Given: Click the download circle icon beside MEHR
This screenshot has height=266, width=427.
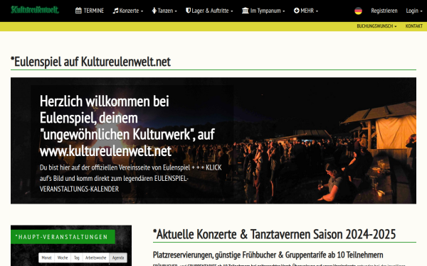Looking at the screenshot, I should (x=297, y=11).
